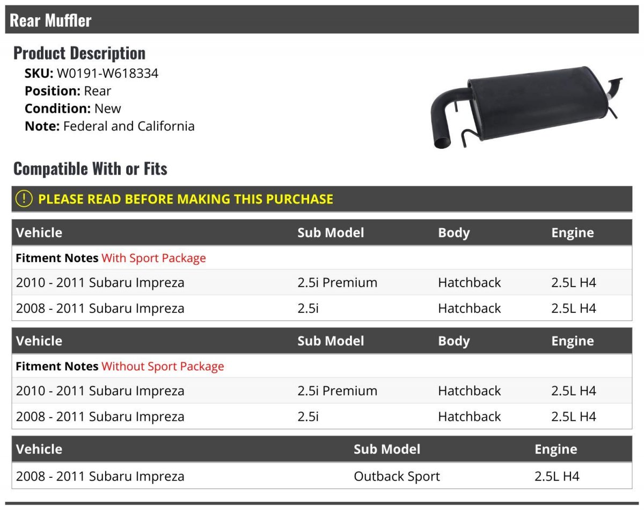The width and height of the screenshot is (644, 510).
Task: Click the red With Sport Package note
Action: [153, 258]
